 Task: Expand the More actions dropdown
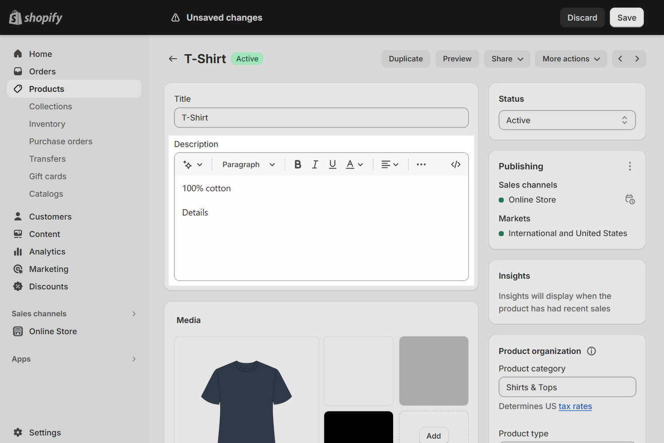[571, 59]
